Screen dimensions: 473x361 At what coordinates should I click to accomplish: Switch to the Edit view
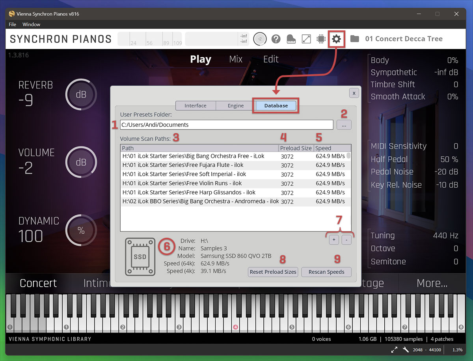271,59
